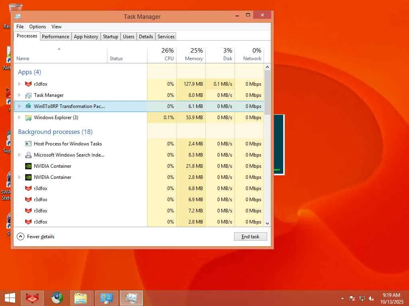This screenshot has width=409, height=306.
Task: Click the Task Manager taskbar button
Action: pos(131,298)
